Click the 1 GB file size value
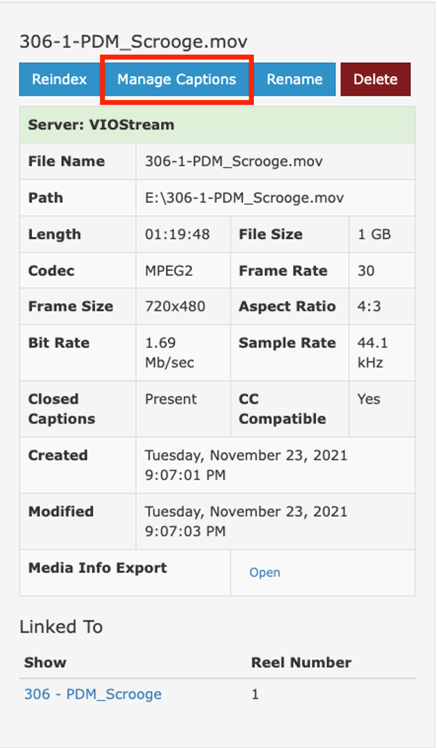Image resolution: width=437 pixels, height=748 pixels. click(374, 234)
